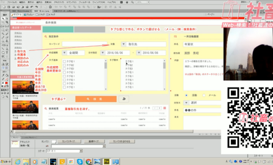Check the first タグ名1 checkbox
273x165 pixels.
(x=64, y=61)
